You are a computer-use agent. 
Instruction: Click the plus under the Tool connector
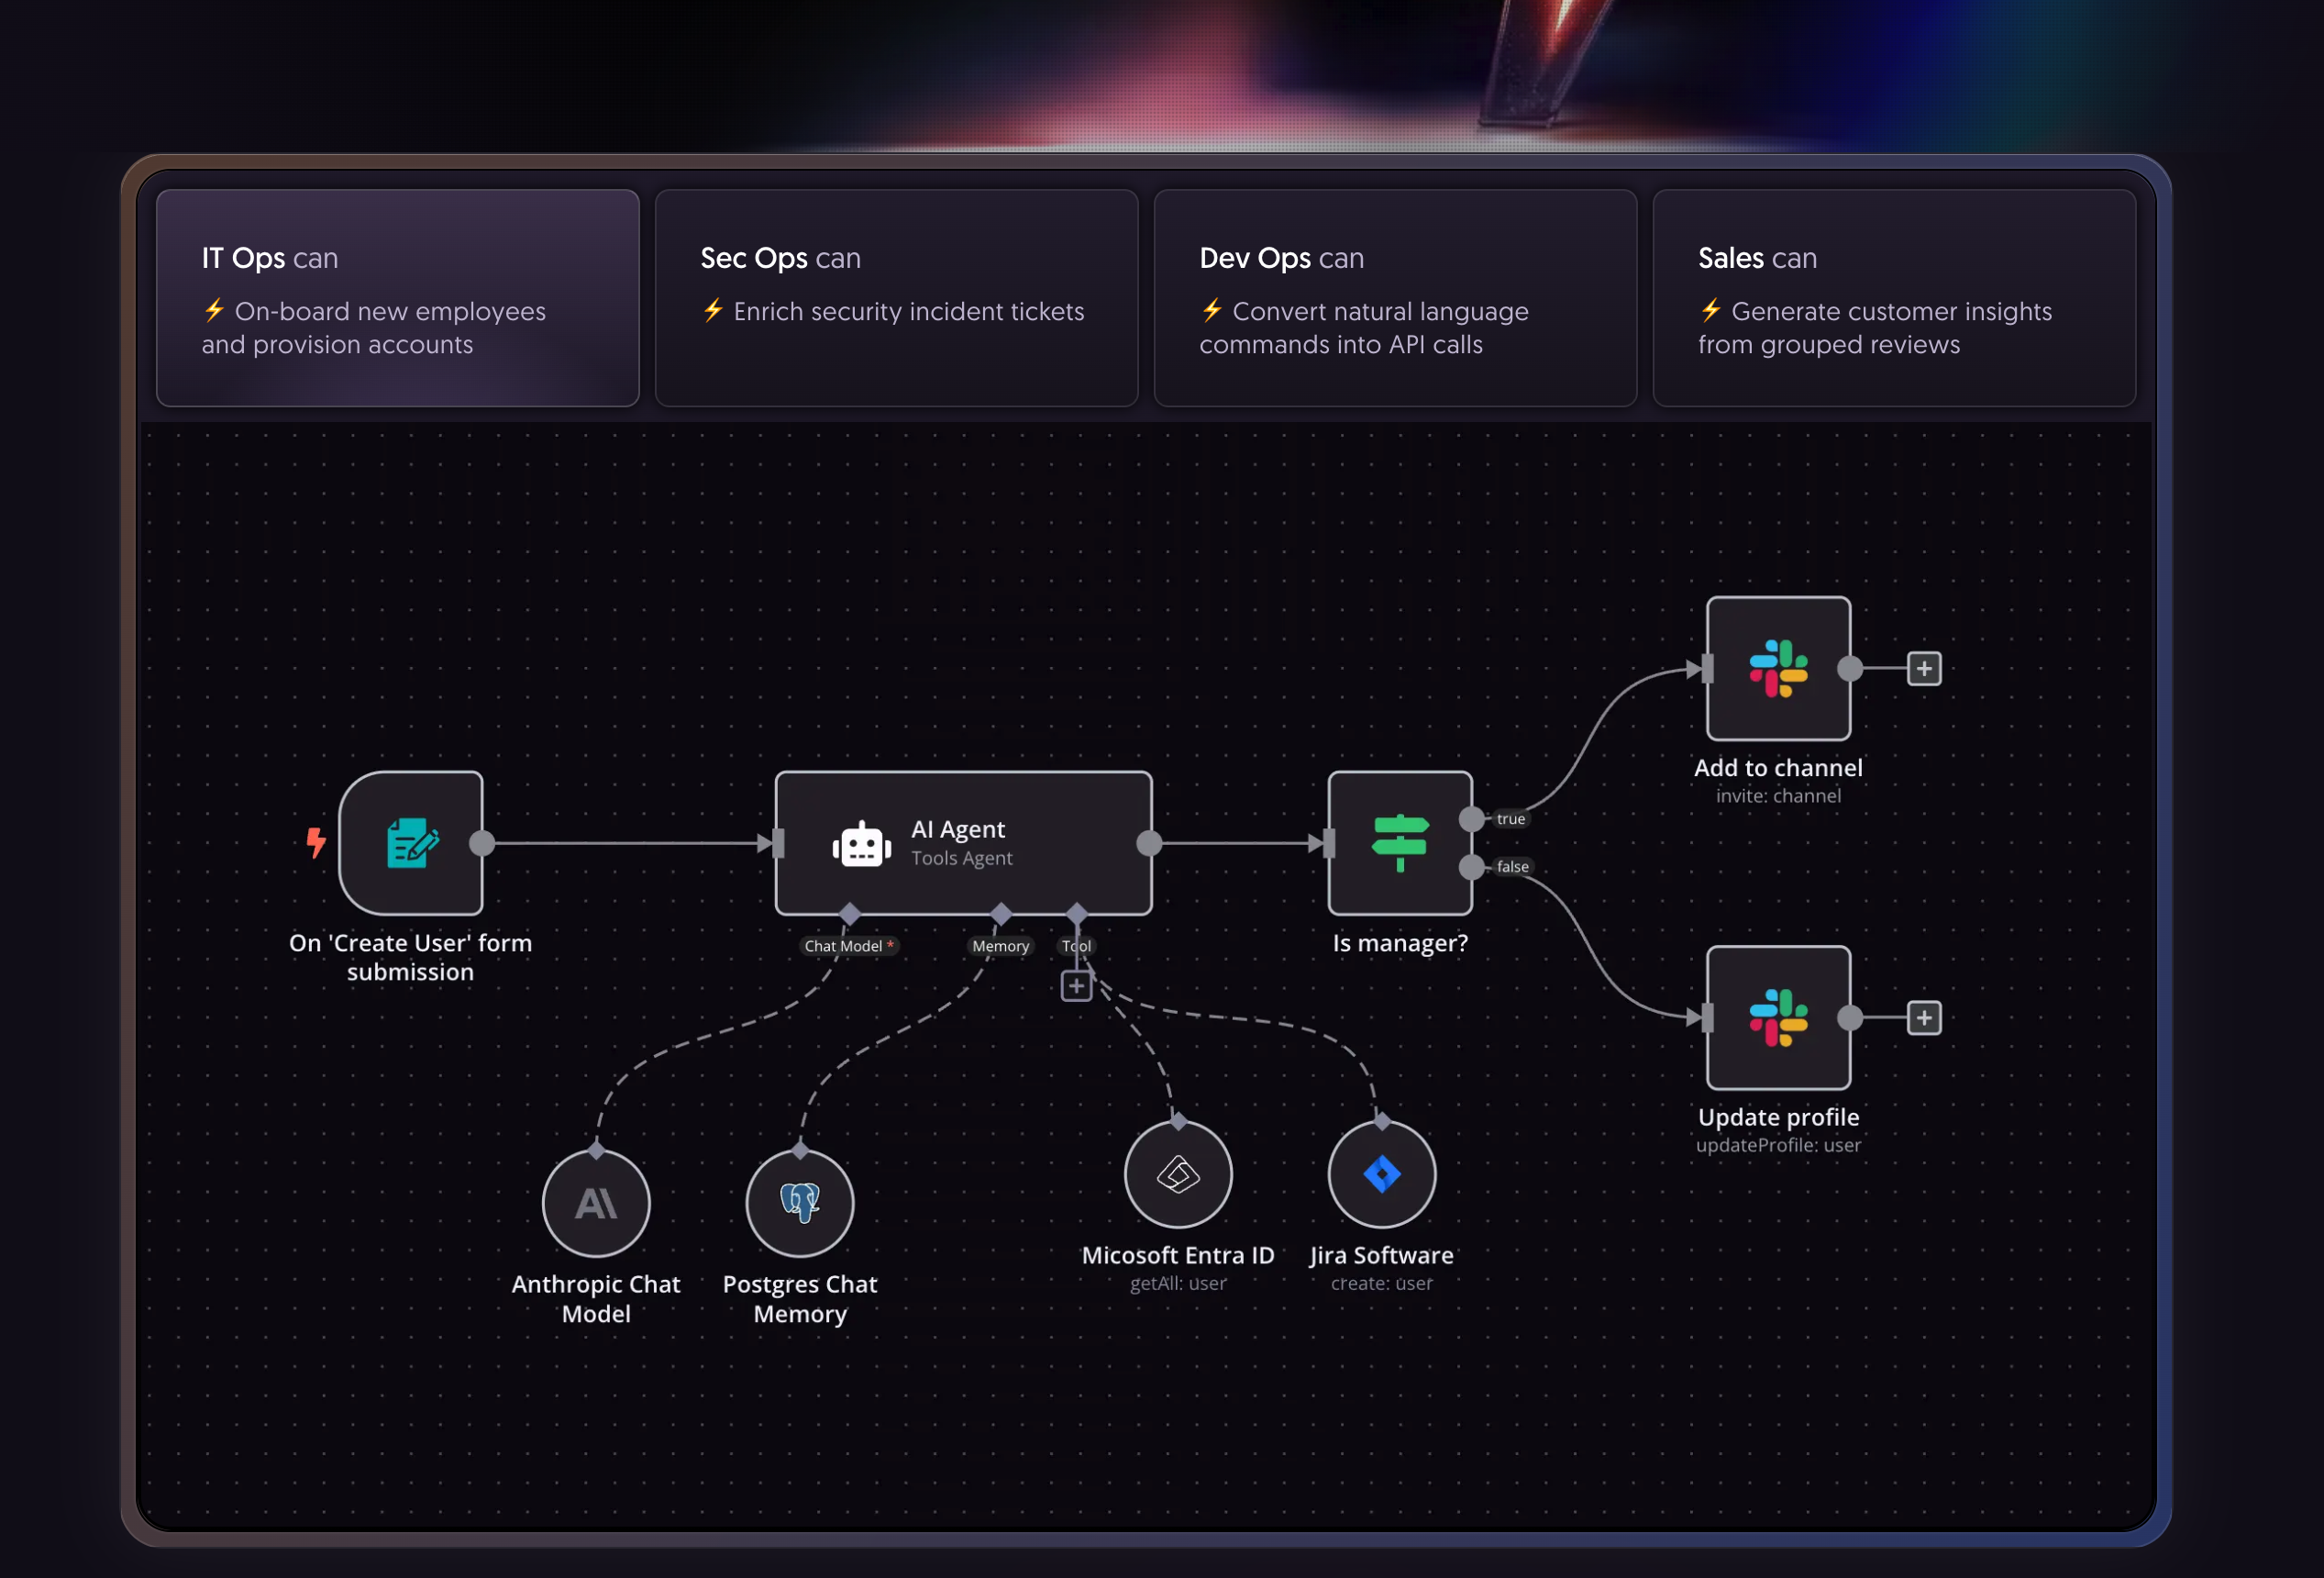pos(1075,985)
